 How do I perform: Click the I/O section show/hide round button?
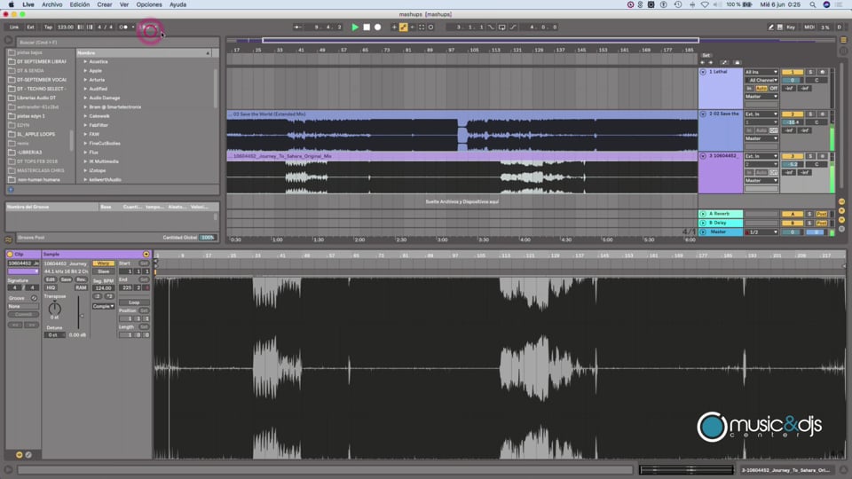(841, 202)
